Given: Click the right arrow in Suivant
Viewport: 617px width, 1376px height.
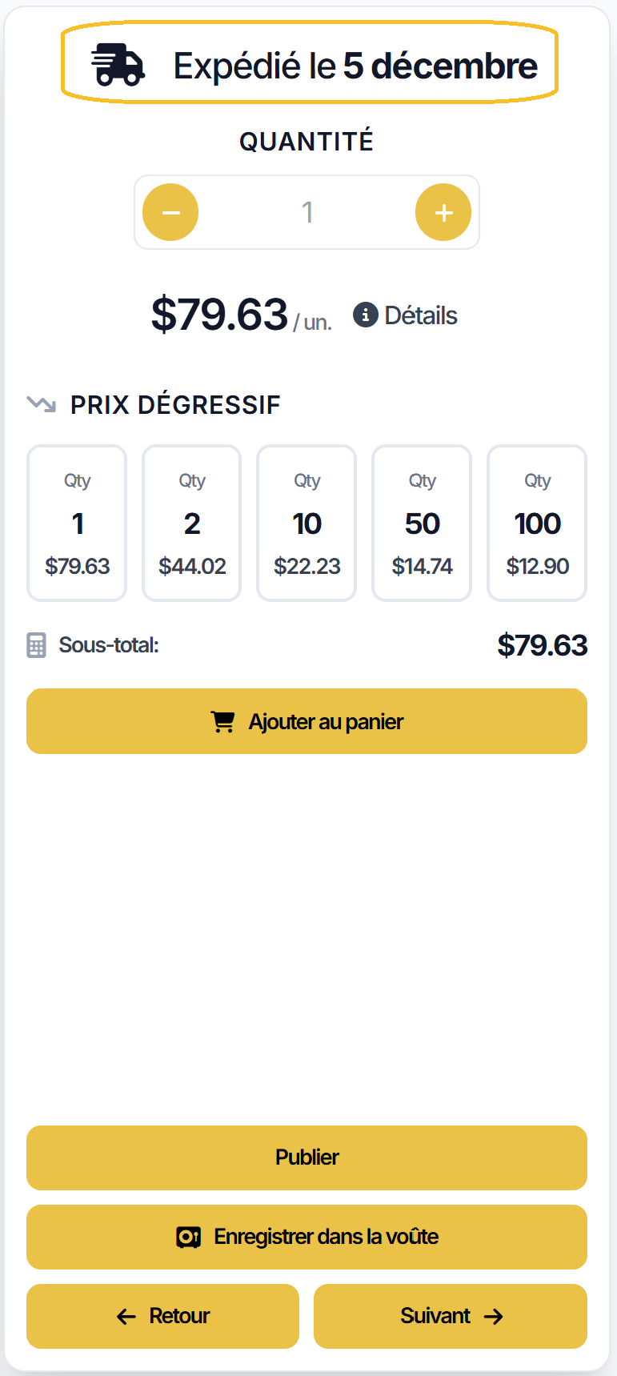Looking at the screenshot, I should (x=495, y=1316).
